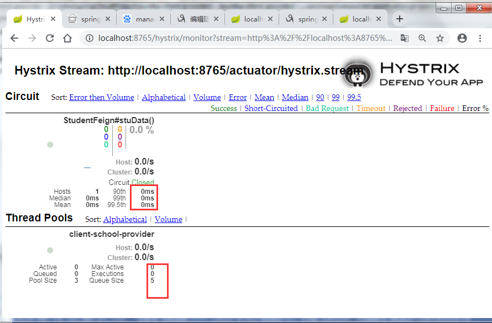Click the Circuit Closed status text
492x323 pixels.
[x=143, y=182]
